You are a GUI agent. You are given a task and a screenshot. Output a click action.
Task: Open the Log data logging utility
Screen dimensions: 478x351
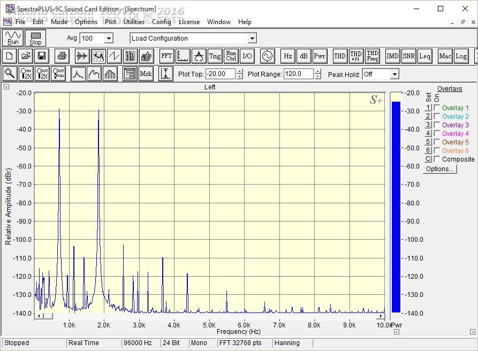point(461,56)
